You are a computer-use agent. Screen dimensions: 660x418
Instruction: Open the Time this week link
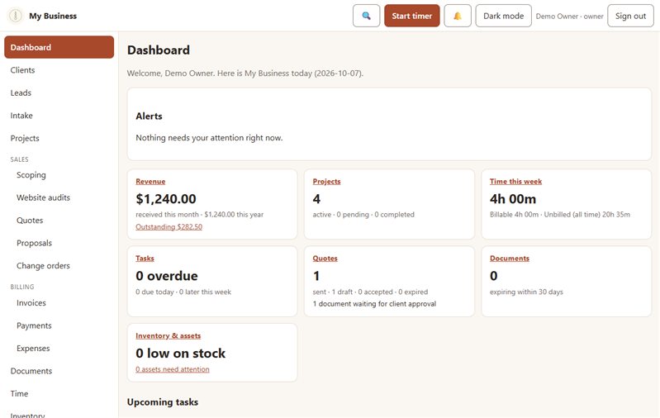pyautogui.click(x=515, y=182)
